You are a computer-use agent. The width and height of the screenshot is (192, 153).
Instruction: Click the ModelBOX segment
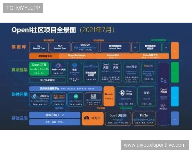113,56
